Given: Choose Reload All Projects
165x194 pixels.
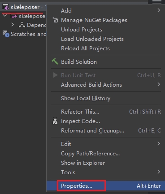Looking at the screenshot, I should point(106,48).
